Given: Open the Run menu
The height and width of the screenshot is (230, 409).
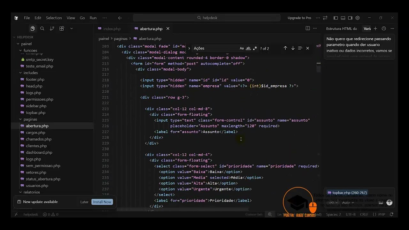Looking at the screenshot, I should (x=93, y=18).
